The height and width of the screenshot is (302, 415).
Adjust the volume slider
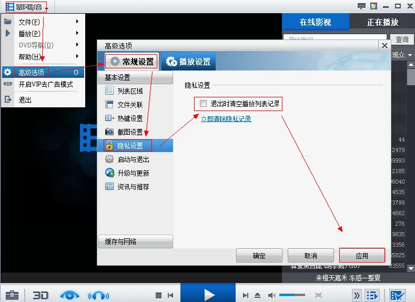(x=292, y=295)
